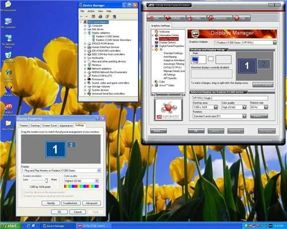287x229 pixels.
Task: Click the printer icon in Device Manager toolbar
Action: 100,17
